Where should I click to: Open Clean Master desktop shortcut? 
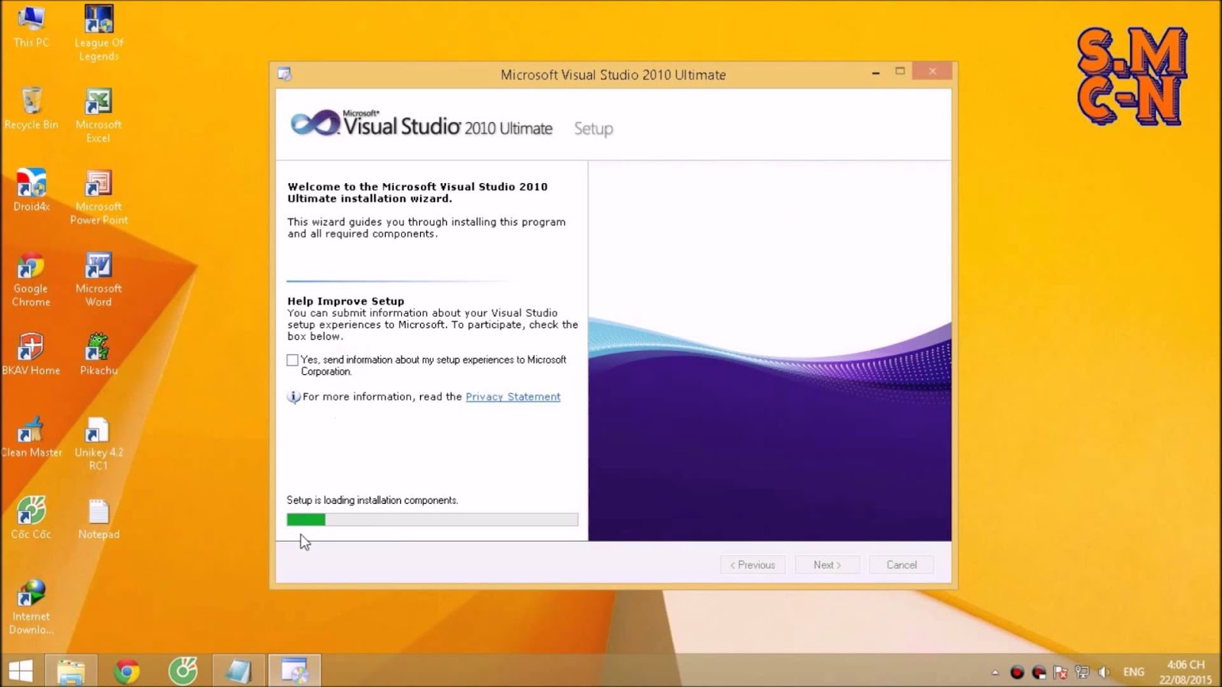[31, 437]
